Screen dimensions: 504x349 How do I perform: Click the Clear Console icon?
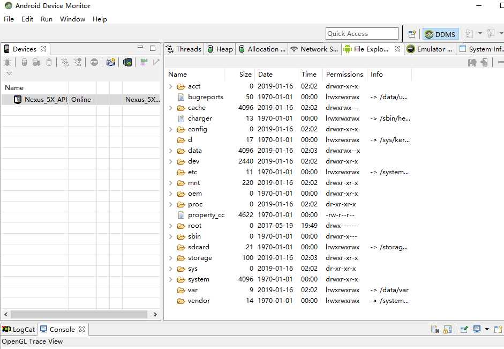click(x=435, y=329)
